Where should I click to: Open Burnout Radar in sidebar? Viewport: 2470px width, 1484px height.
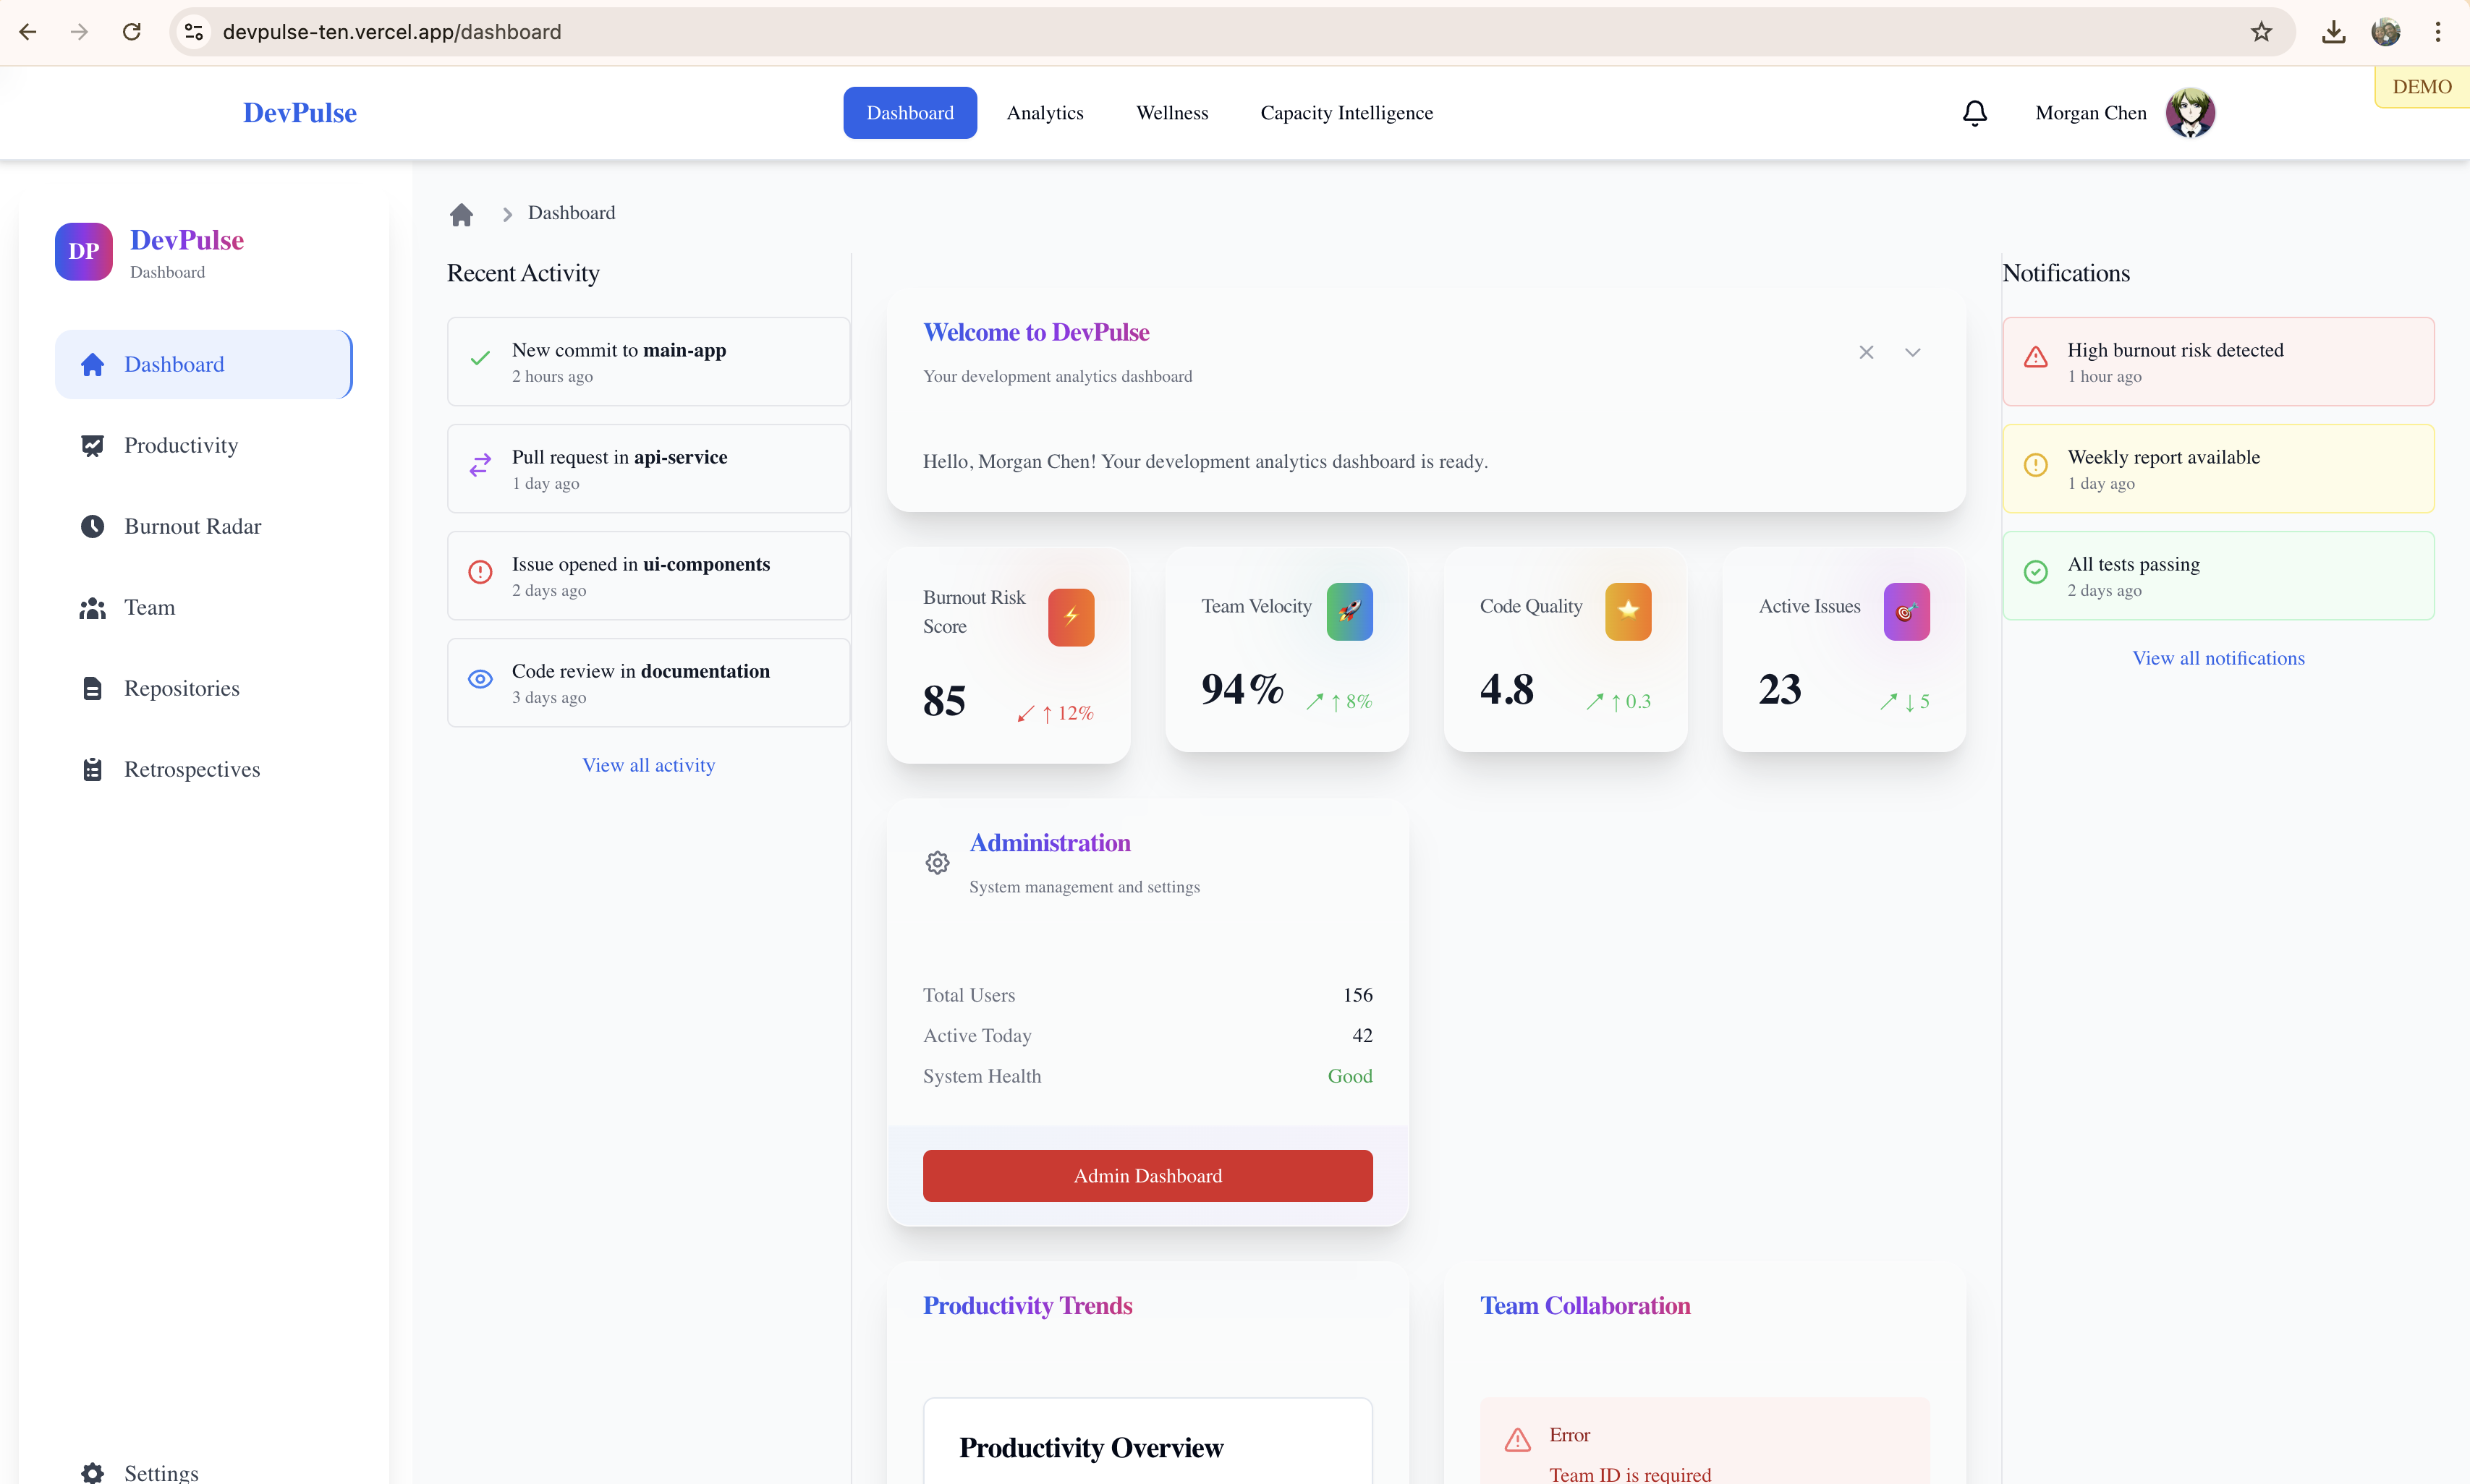click(192, 526)
